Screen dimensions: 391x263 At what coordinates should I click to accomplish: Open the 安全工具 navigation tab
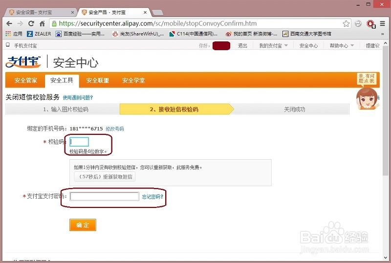click(x=62, y=80)
